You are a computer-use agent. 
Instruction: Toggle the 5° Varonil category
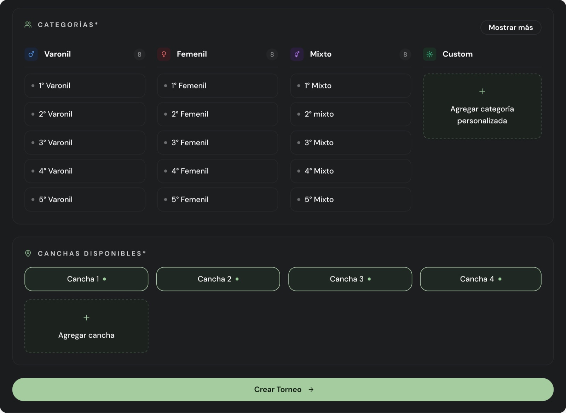pyautogui.click(x=85, y=199)
